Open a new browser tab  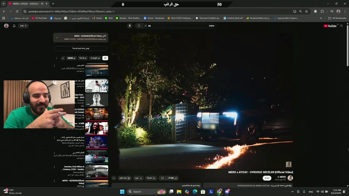click(53, 4)
